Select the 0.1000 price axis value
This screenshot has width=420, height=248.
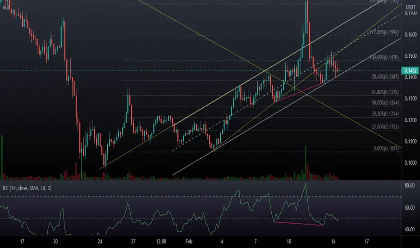(411, 163)
